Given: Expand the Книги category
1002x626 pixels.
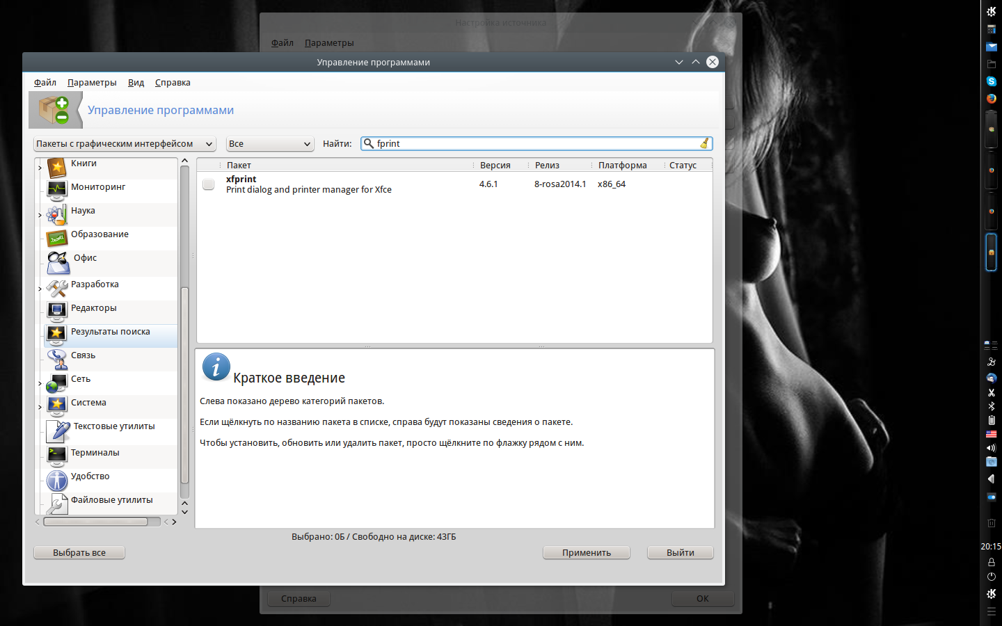Looking at the screenshot, I should click(x=40, y=168).
